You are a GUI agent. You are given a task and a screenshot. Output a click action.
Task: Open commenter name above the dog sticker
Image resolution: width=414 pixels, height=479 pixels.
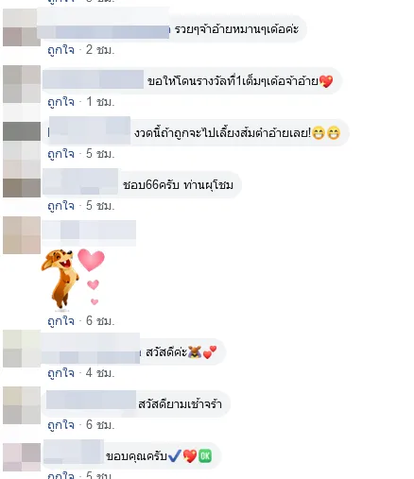89,233
